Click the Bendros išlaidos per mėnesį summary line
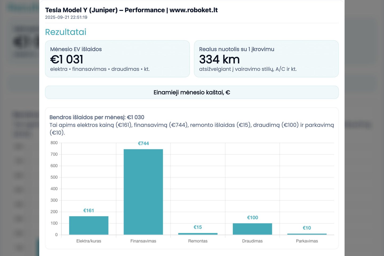This screenshot has width=384, height=256. [97, 117]
